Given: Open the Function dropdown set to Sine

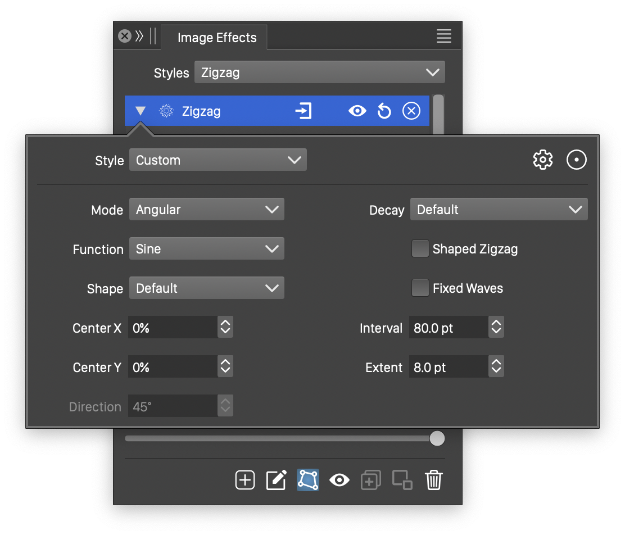Looking at the screenshot, I should pos(206,249).
